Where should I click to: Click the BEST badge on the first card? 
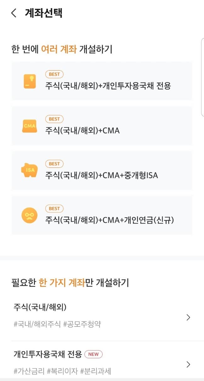coord(54,74)
